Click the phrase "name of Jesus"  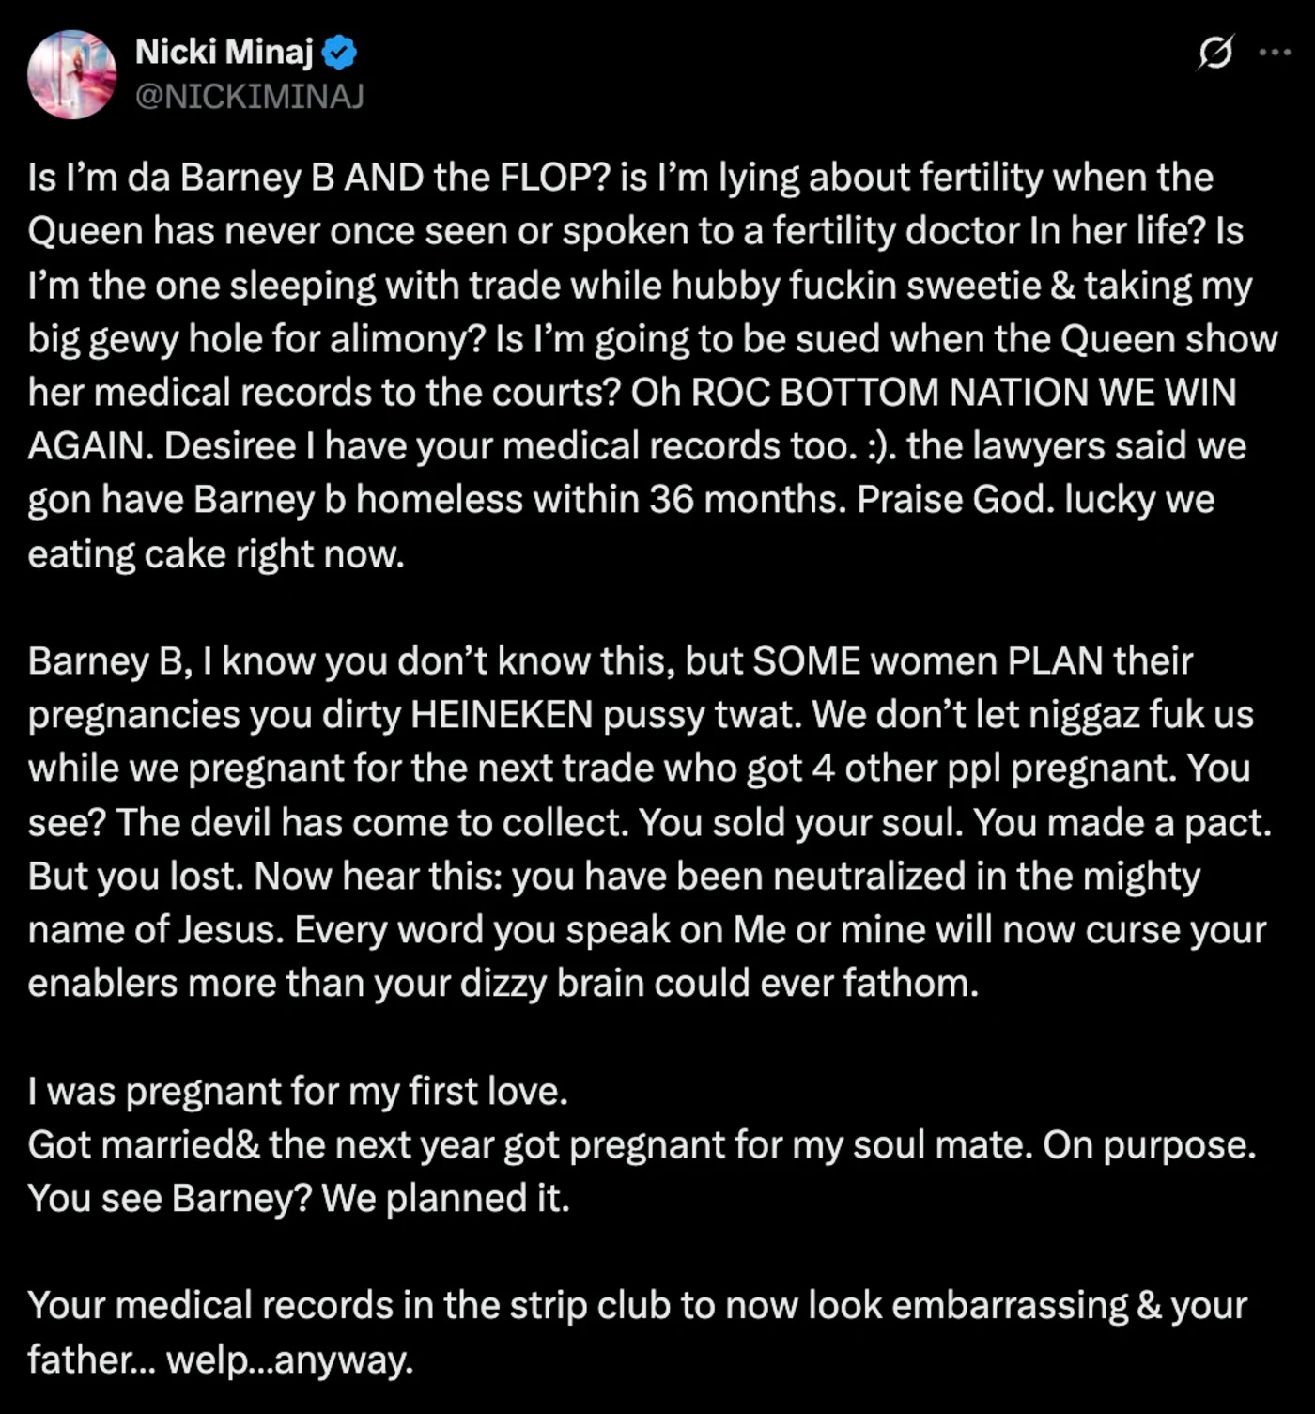(155, 930)
